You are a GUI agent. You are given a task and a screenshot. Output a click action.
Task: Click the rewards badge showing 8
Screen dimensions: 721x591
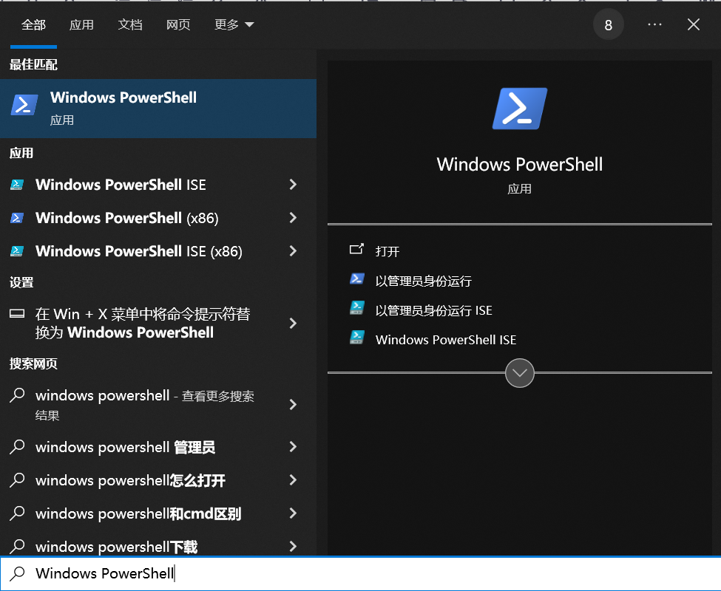pos(609,25)
